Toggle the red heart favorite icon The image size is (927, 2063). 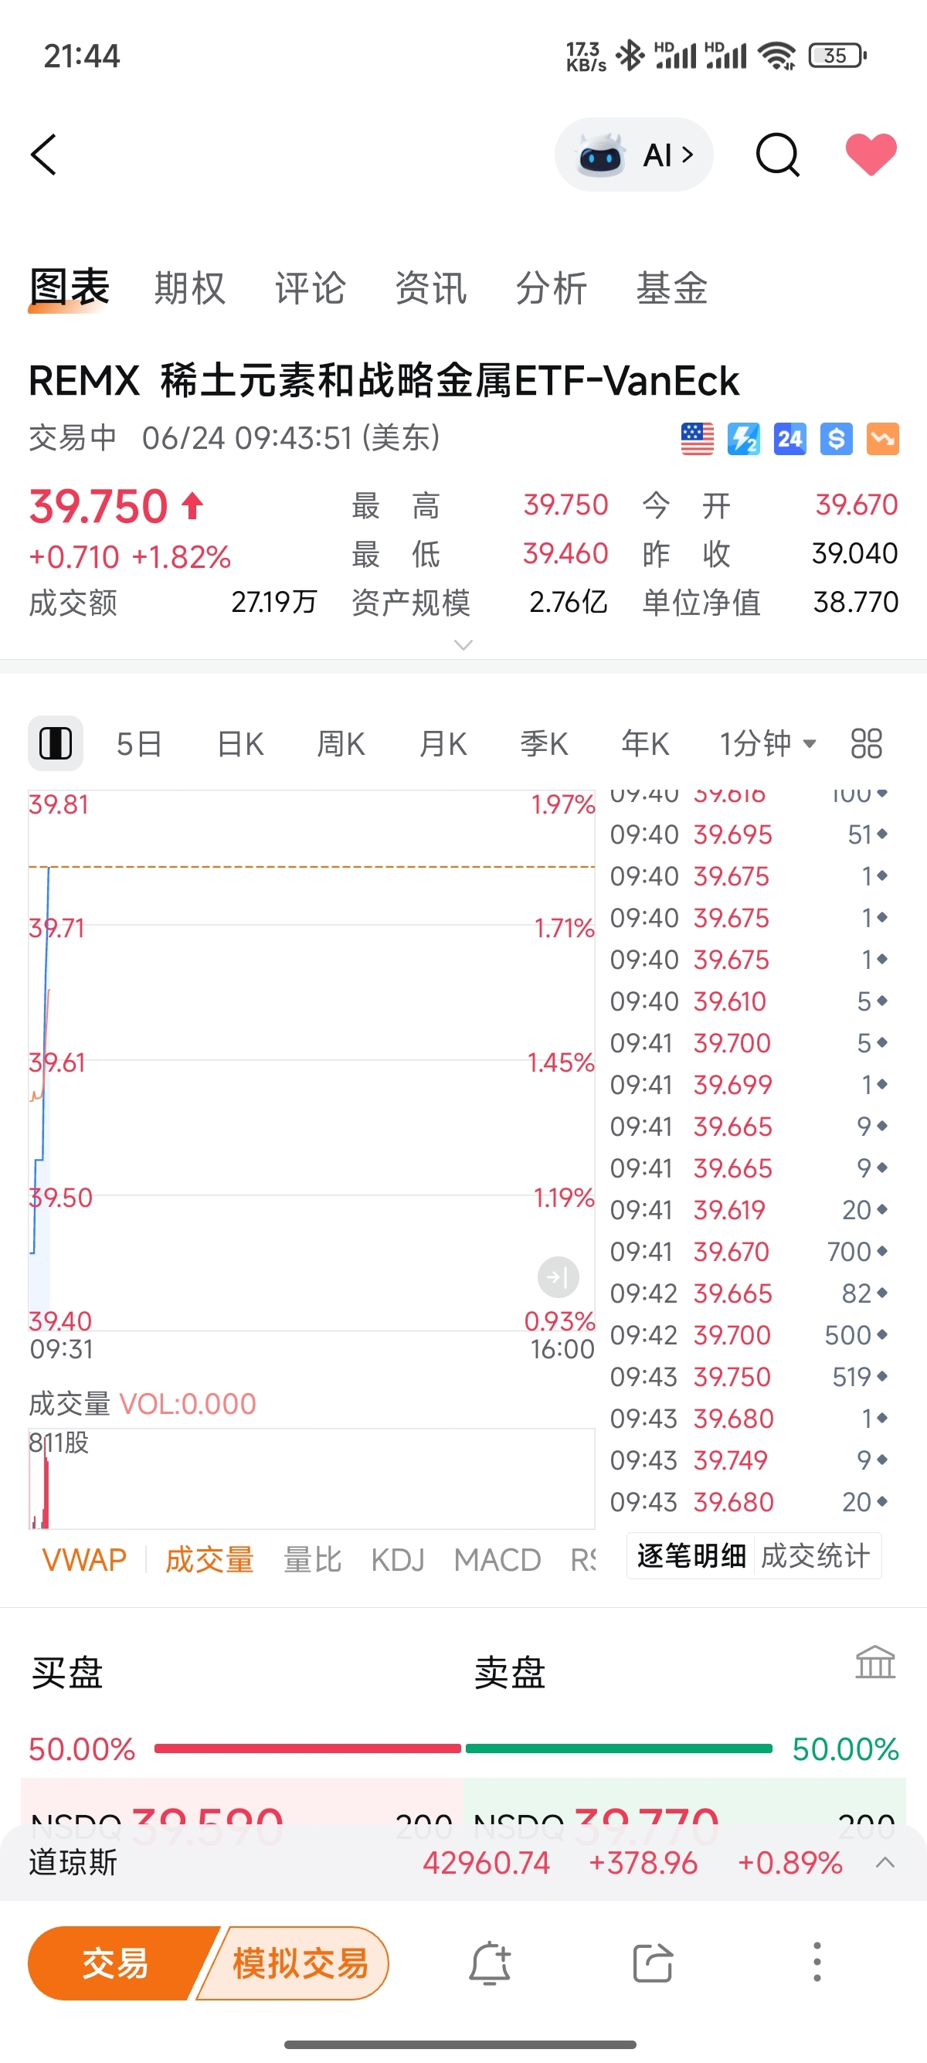pyautogui.click(x=871, y=154)
